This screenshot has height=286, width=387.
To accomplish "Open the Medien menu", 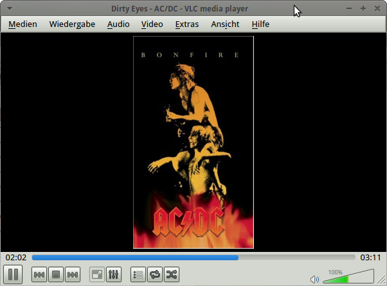I will (22, 24).
